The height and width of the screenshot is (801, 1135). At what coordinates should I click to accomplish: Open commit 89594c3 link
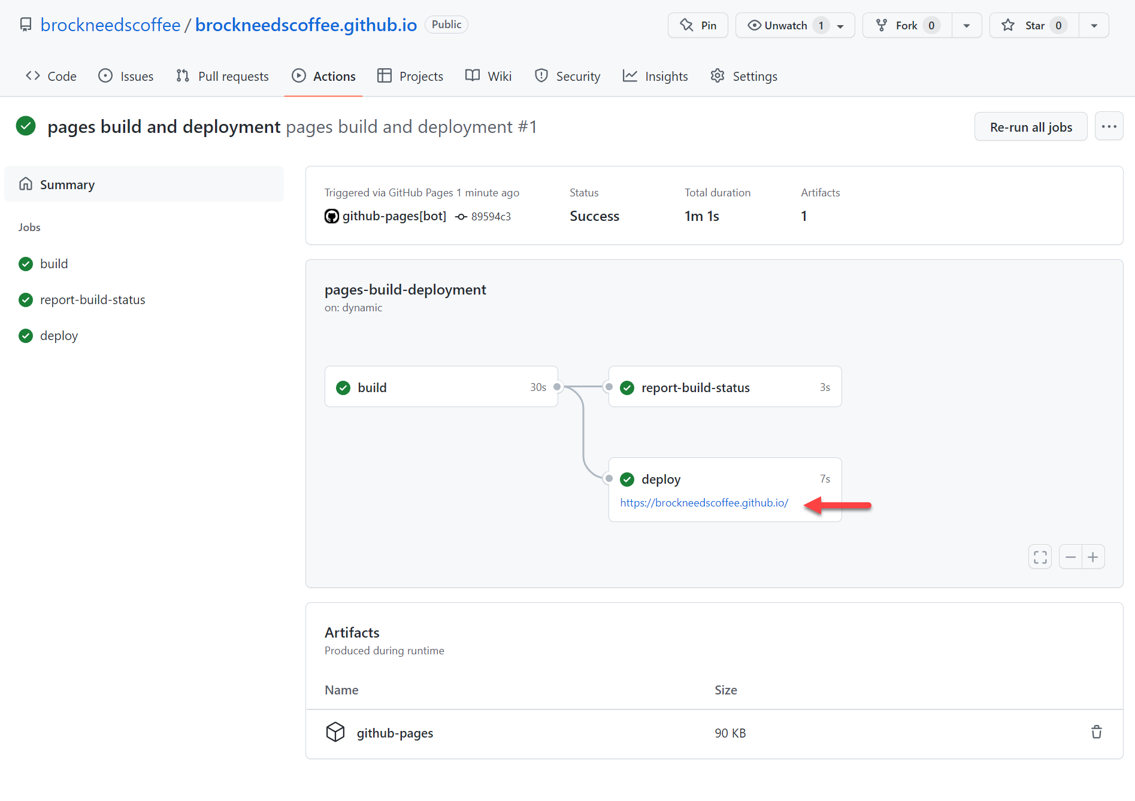click(x=491, y=216)
